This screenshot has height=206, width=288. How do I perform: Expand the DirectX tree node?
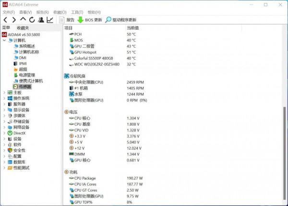click(4, 133)
